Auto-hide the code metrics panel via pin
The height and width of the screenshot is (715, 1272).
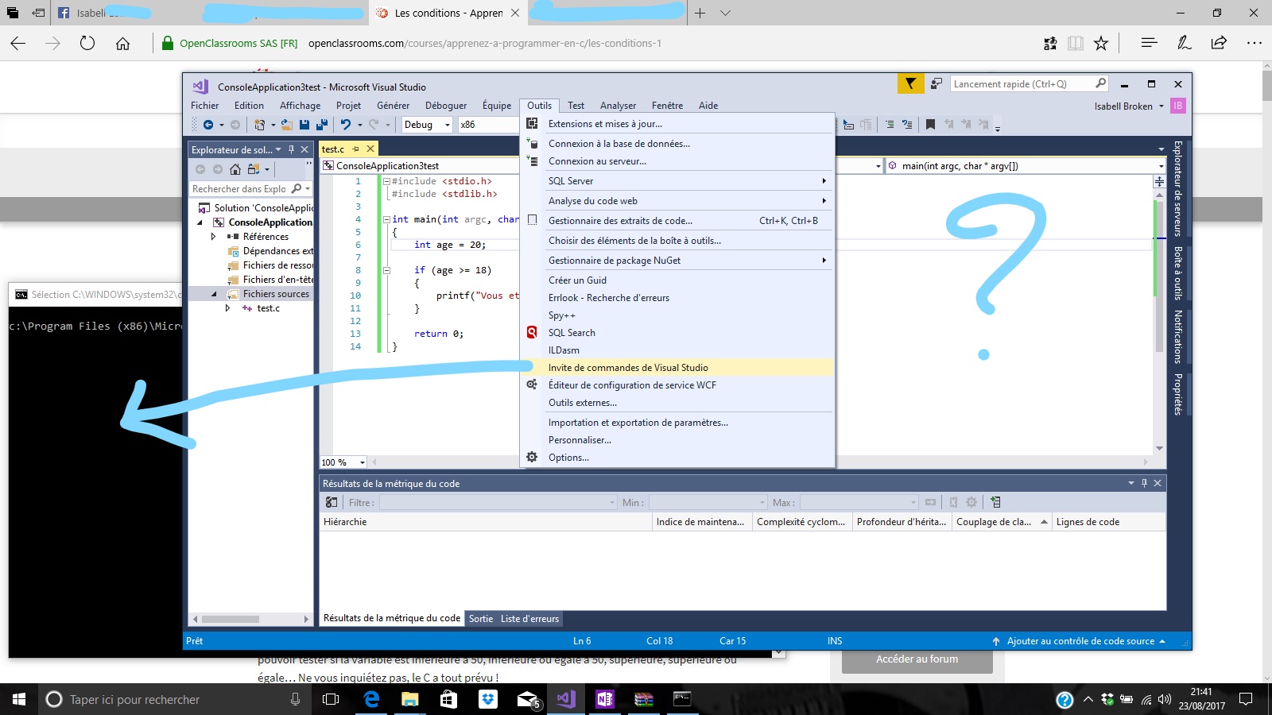[1144, 482]
